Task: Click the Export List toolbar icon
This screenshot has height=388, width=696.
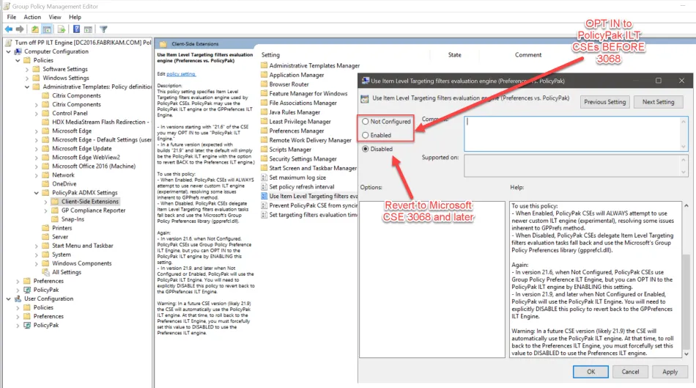Action: click(x=60, y=29)
